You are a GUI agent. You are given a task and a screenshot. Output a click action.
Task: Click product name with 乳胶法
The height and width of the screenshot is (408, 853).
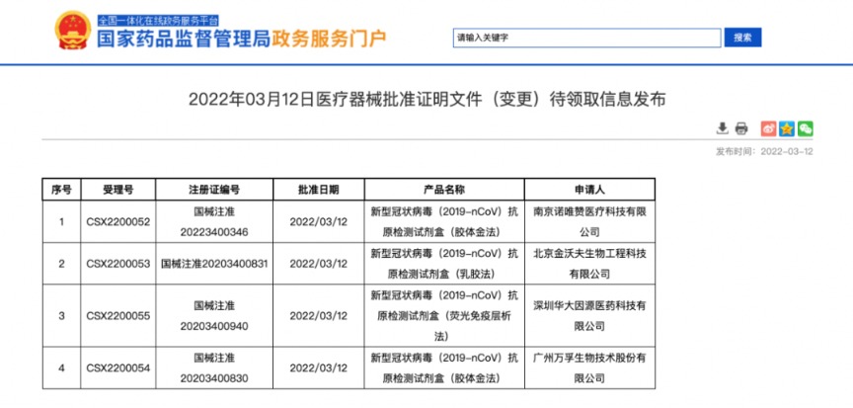(444, 264)
